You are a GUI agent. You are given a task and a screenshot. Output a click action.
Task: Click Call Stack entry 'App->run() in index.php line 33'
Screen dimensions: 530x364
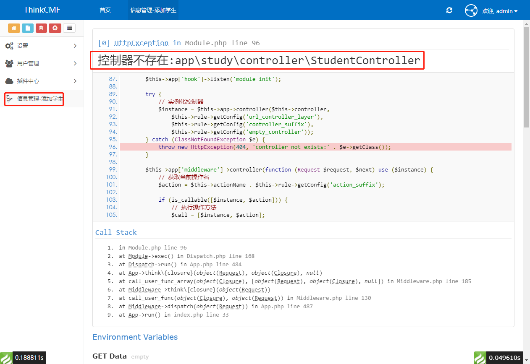pyautogui.click(x=174, y=315)
